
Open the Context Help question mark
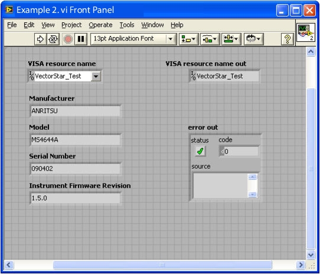(287, 39)
